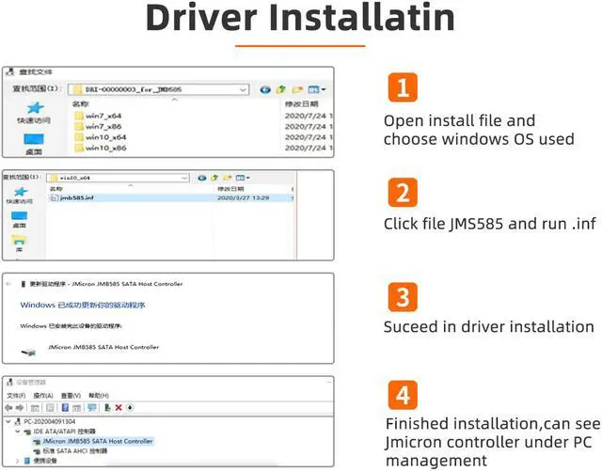Open the DRI-00000003_for_JMB585 location dropdown
This screenshot has width=602, height=471.
click(243, 89)
